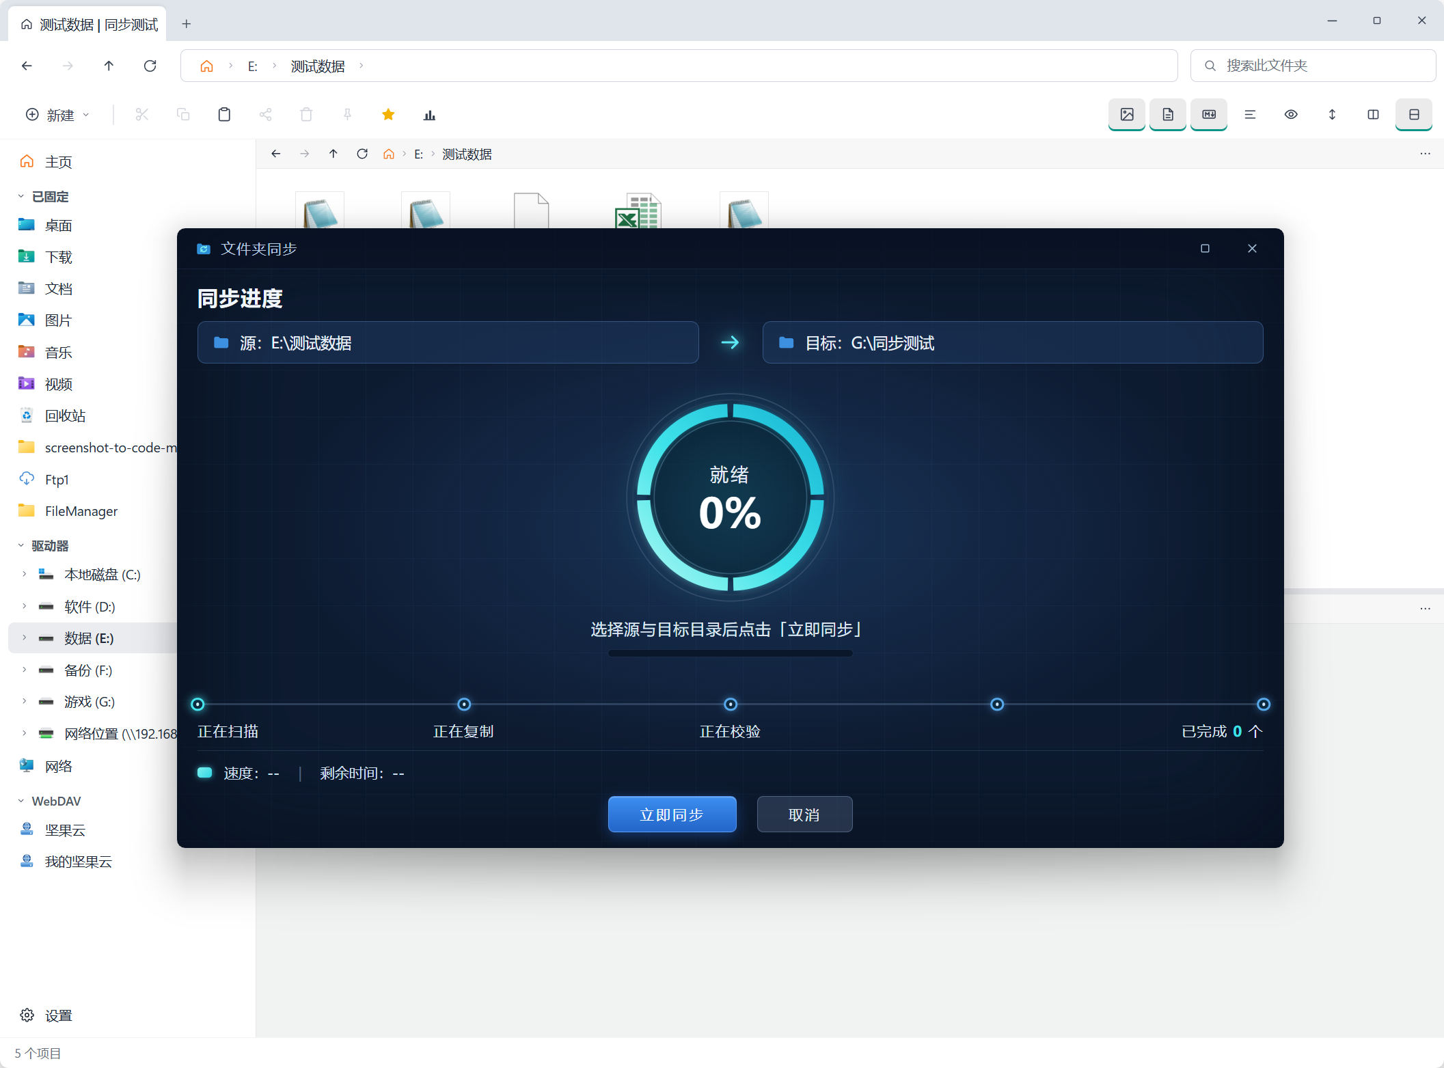The image size is (1444, 1068).
Task: Expand the 本地磁盘 (C:) drive
Action: coord(24,574)
